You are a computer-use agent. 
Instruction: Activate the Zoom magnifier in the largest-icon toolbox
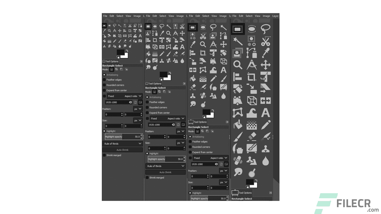click(238, 65)
